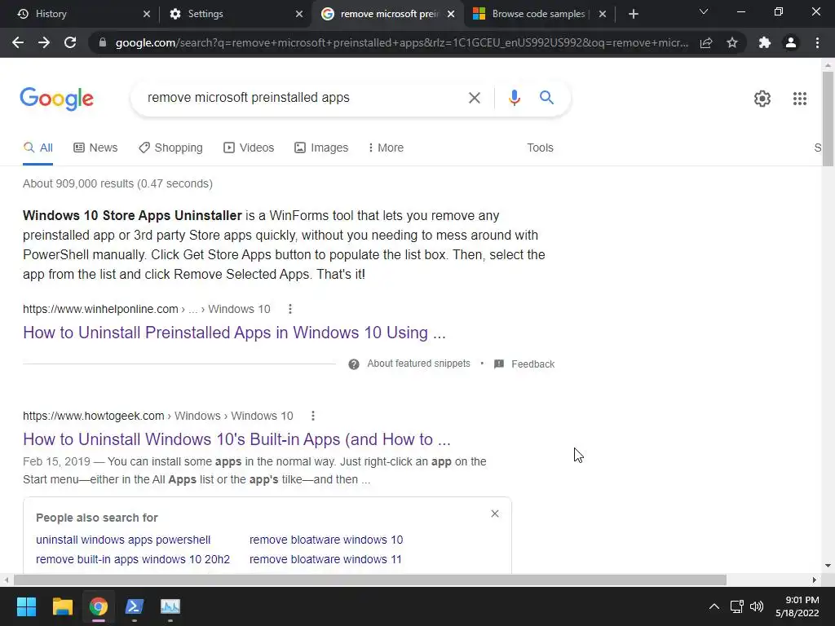Search uninstall windows apps powershell
The image size is (835, 626).
click(123, 540)
